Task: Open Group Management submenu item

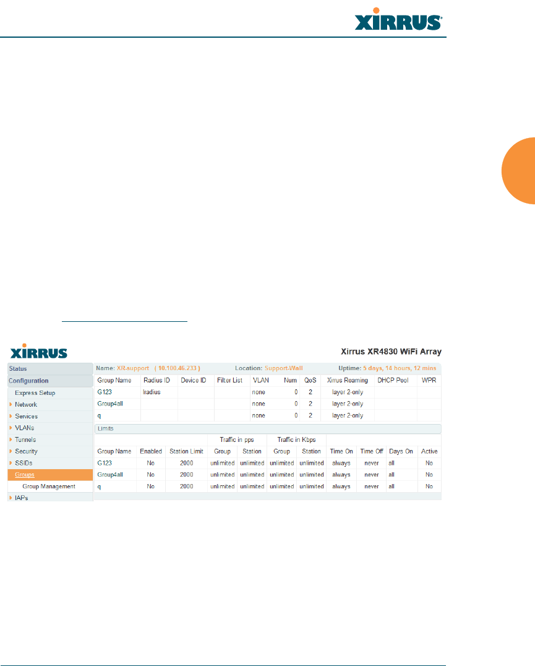Action: (49, 487)
